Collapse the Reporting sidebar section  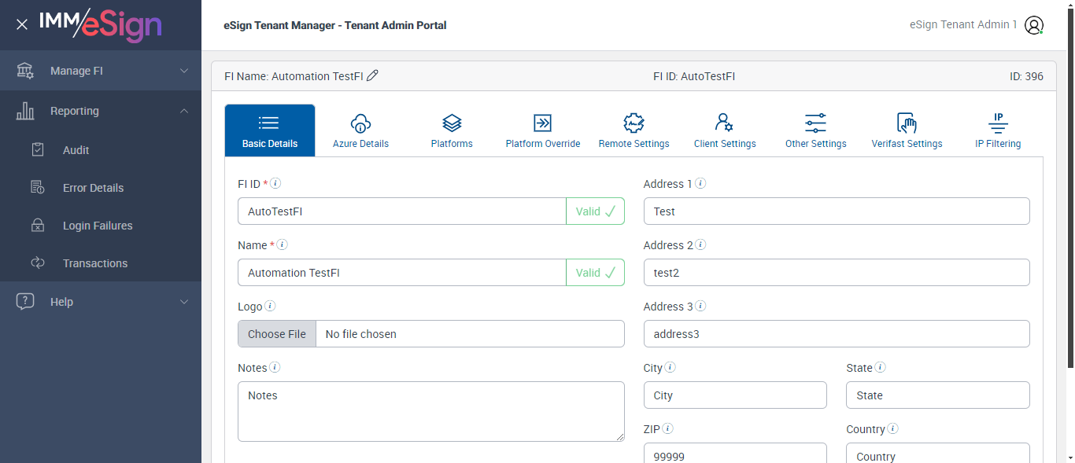point(101,111)
